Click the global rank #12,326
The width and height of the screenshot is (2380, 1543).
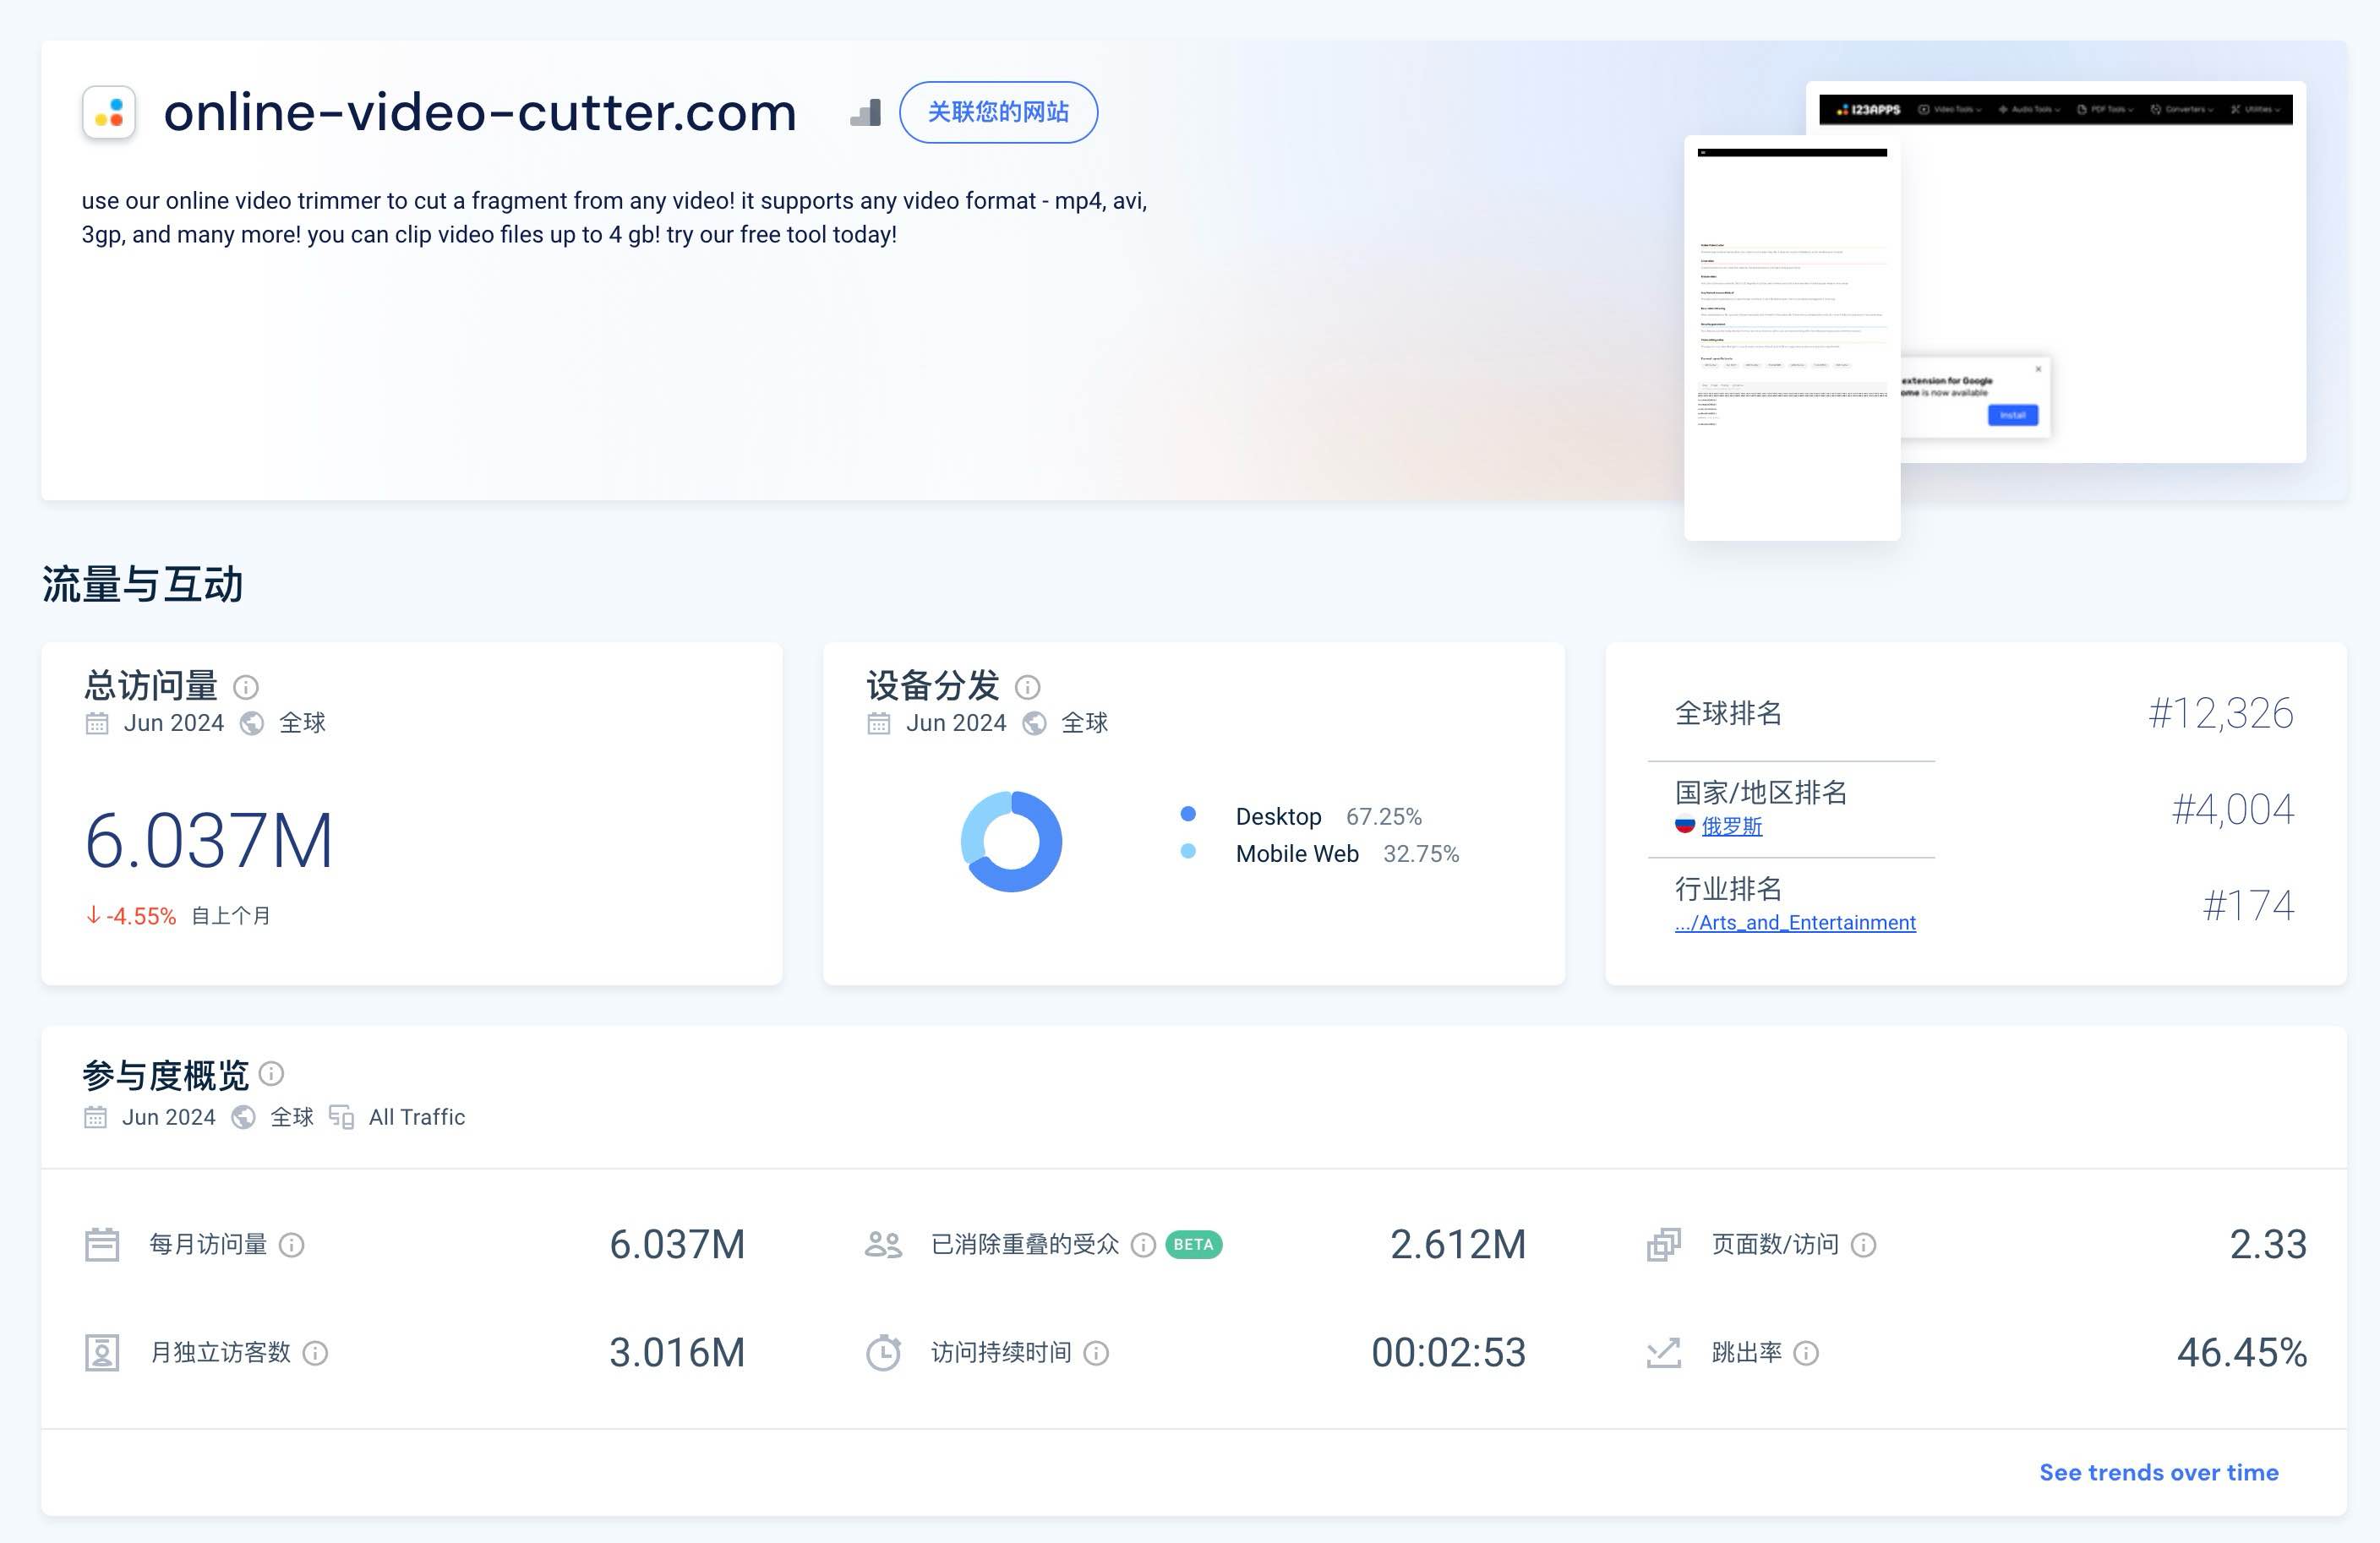2220,713
